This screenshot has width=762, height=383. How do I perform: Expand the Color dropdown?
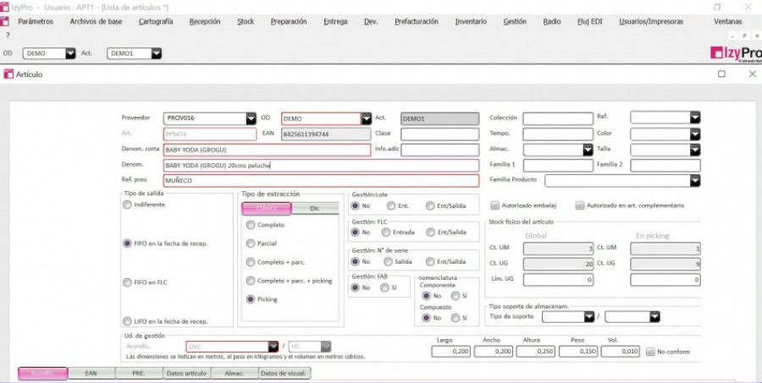click(x=695, y=134)
